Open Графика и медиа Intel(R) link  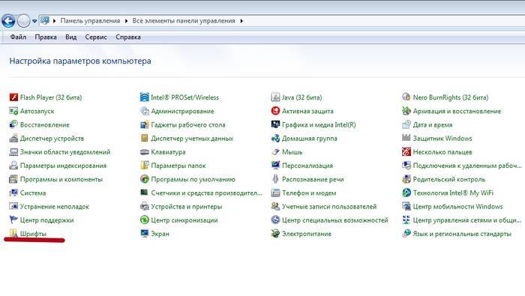tap(319, 124)
